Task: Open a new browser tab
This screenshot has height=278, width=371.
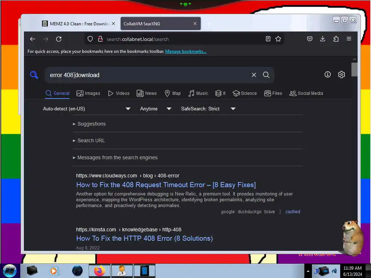Action: (x=208, y=24)
